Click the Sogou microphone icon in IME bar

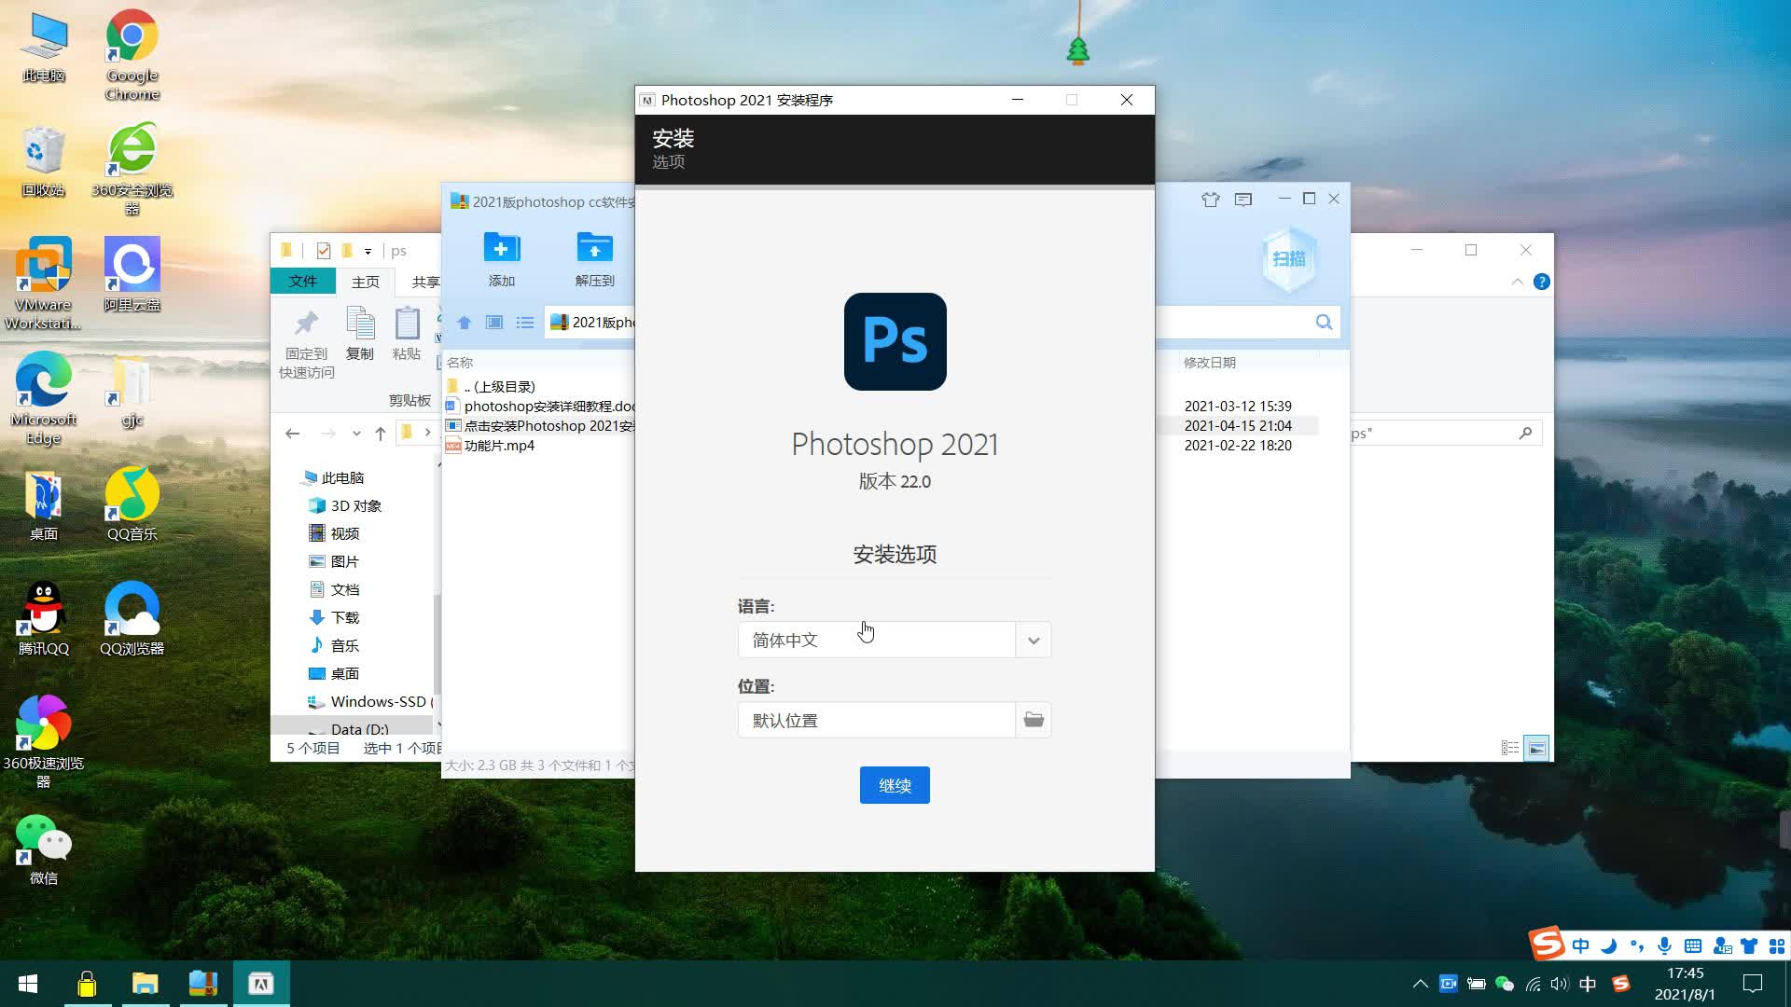tap(1664, 945)
